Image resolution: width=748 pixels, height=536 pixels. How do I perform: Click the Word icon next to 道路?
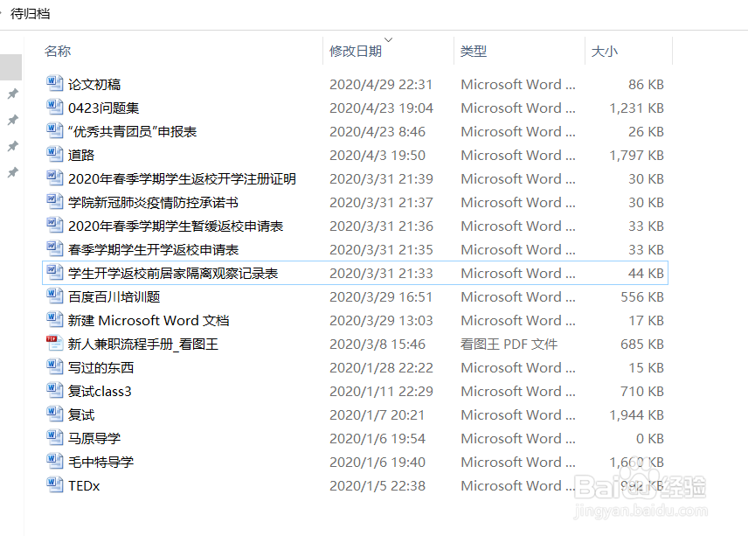[54, 154]
